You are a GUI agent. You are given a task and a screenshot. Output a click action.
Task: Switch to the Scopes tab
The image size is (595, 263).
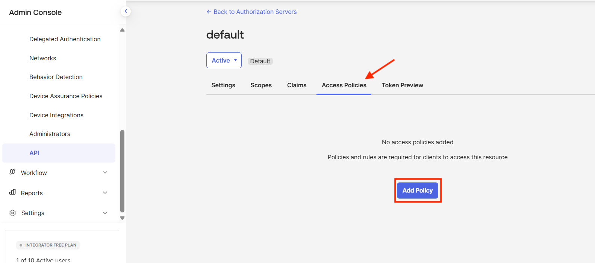[261, 85]
